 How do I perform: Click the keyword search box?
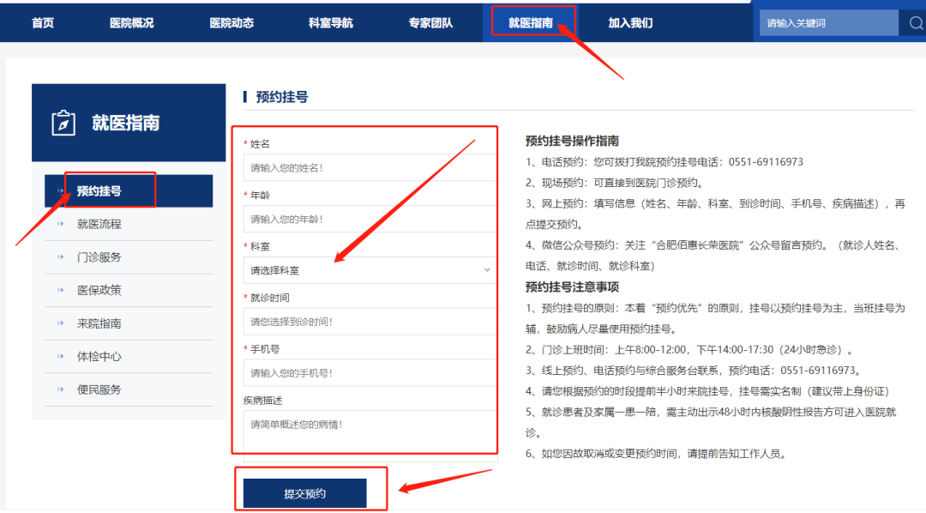tap(827, 23)
